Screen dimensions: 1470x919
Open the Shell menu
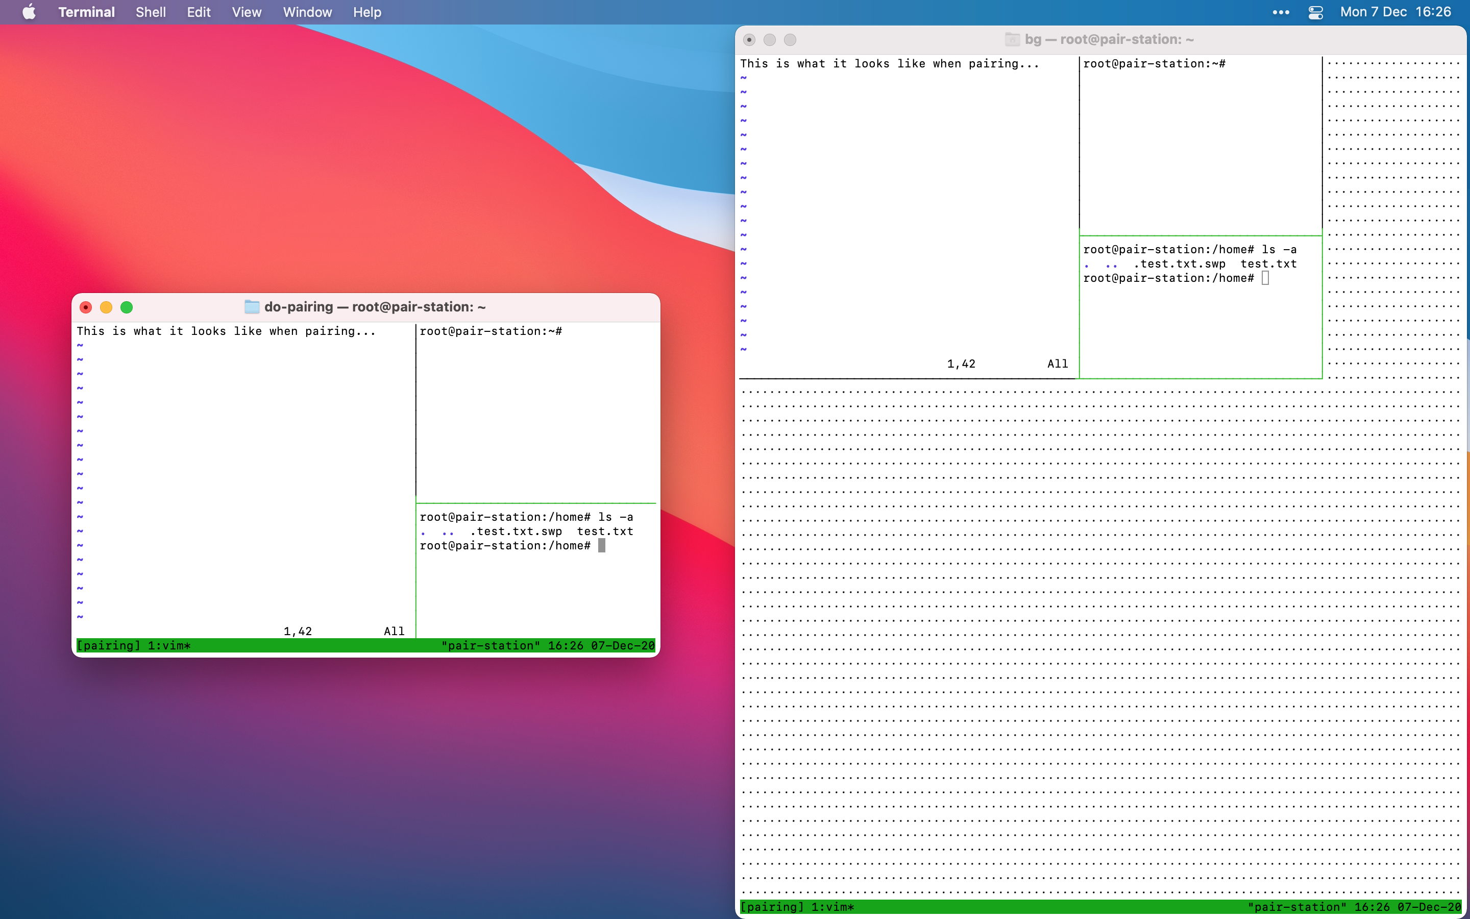151,12
